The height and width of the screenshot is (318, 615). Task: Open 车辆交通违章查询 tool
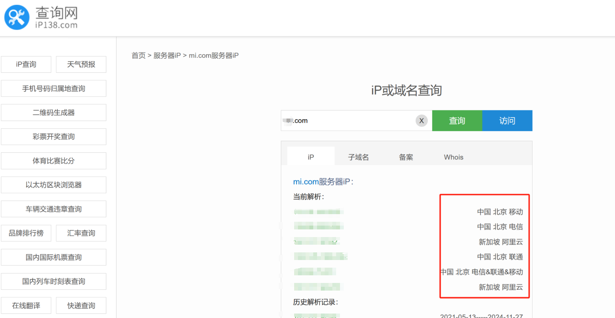[53, 209]
